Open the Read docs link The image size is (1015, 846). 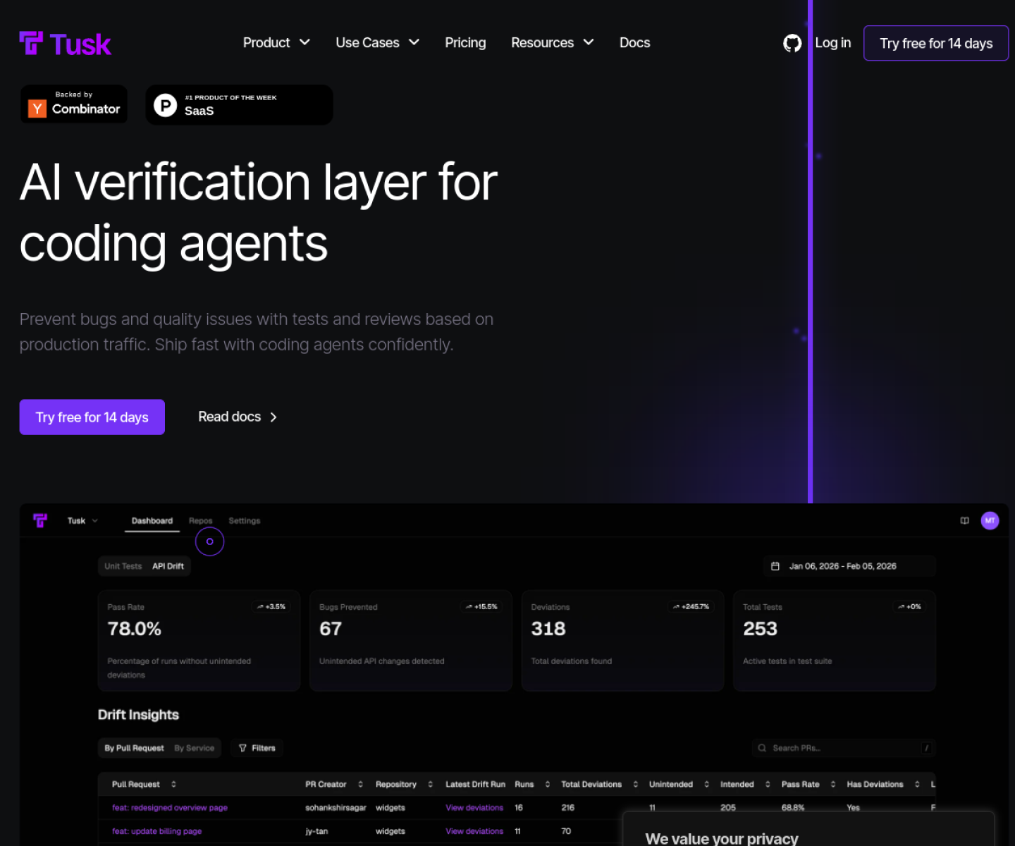pos(238,417)
